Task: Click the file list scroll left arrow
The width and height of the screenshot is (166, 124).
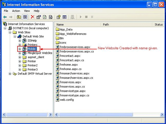Action: click(56, 115)
